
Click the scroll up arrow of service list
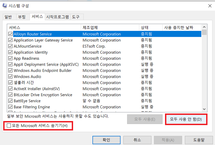click(x=204, y=27)
